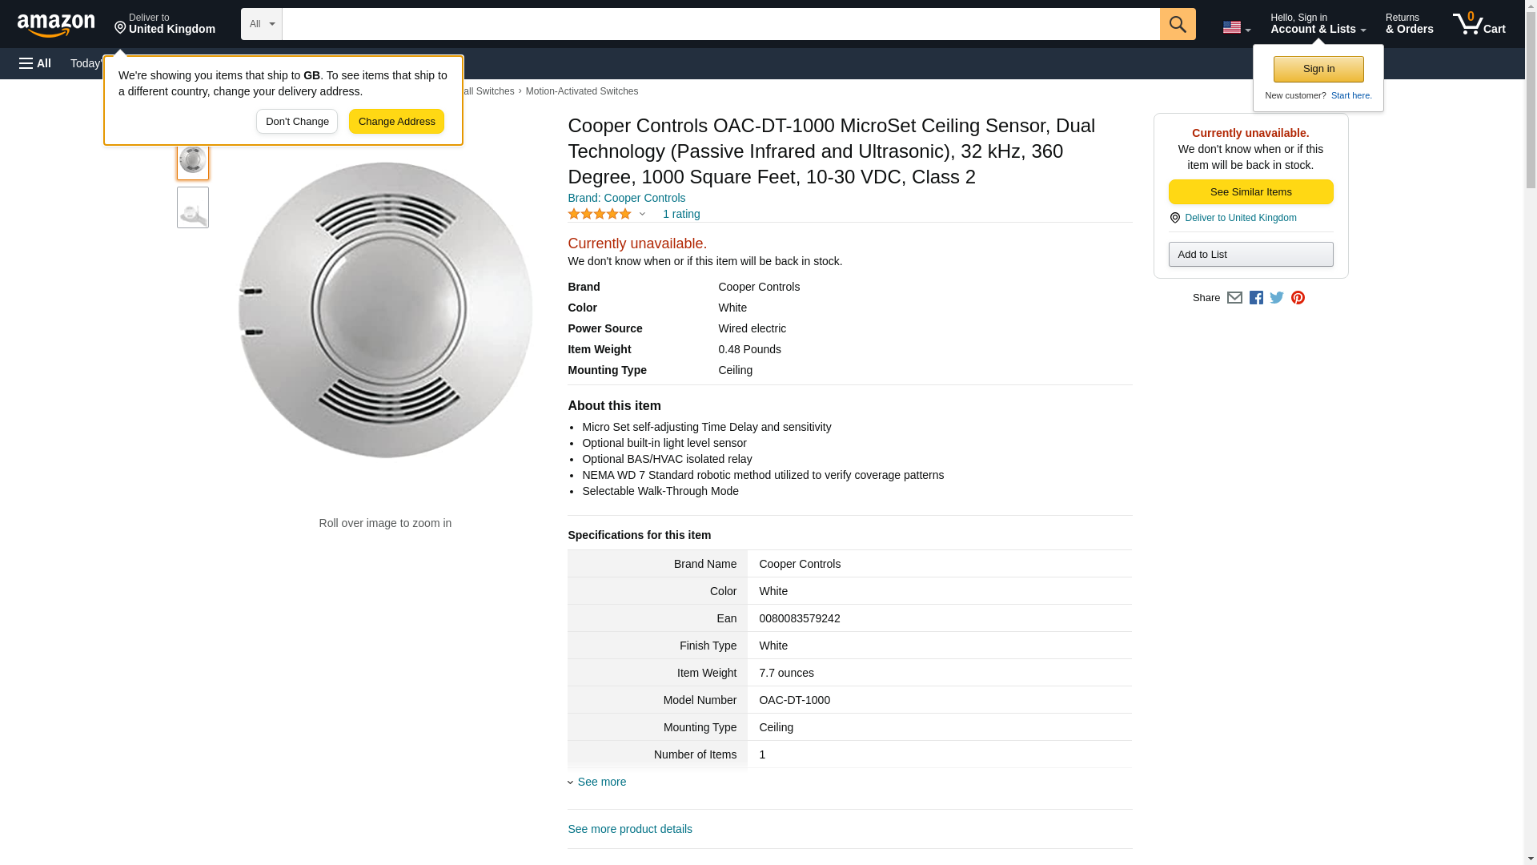Screen dimensions: 1537x865
Task: Open the shopping cart
Action: (x=1479, y=24)
